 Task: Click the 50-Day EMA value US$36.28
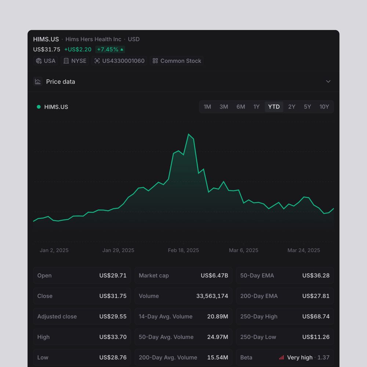click(x=316, y=276)
